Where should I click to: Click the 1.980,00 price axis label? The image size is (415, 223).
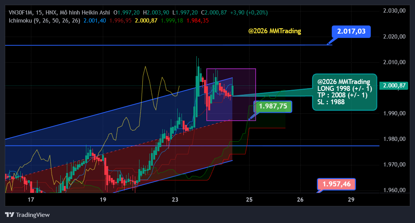click(394, 139)
